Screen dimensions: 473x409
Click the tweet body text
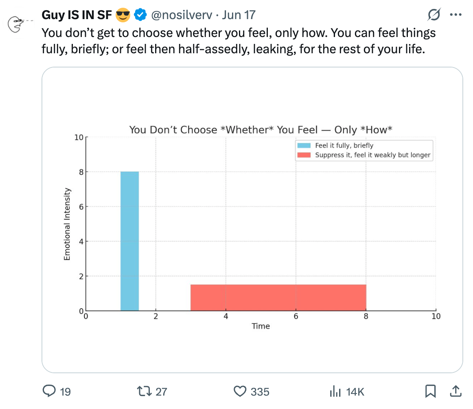coord(238,41)
